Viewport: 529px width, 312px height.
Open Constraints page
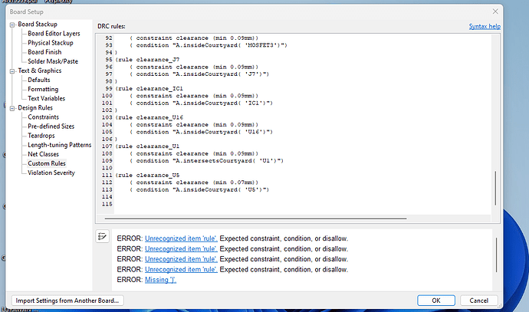(43, 117)
